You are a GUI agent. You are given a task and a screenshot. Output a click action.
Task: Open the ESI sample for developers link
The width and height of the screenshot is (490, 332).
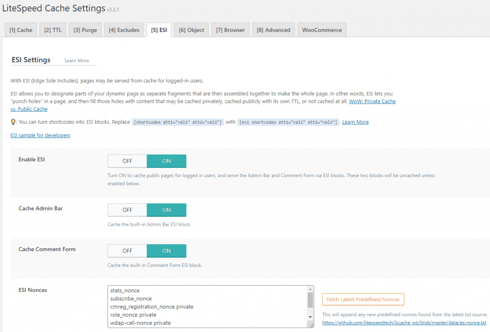(x=40, y=135)
